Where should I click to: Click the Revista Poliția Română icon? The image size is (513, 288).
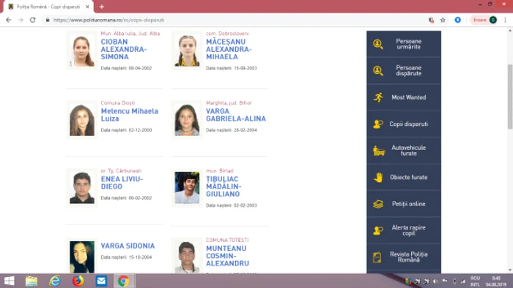(377, 257)
